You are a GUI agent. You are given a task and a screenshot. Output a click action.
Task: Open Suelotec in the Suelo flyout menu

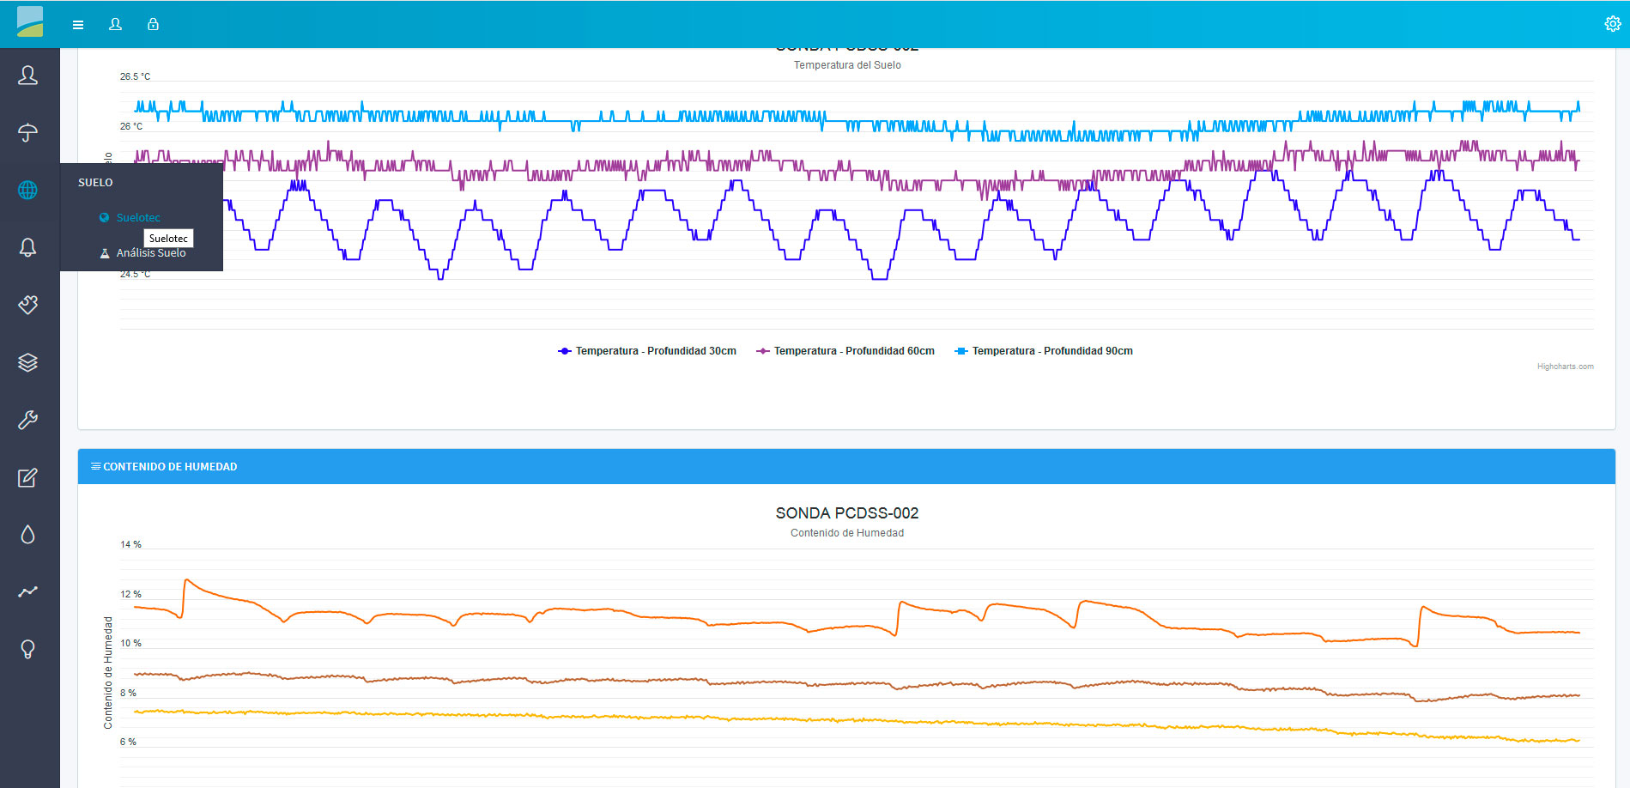(x=138, y=218)
